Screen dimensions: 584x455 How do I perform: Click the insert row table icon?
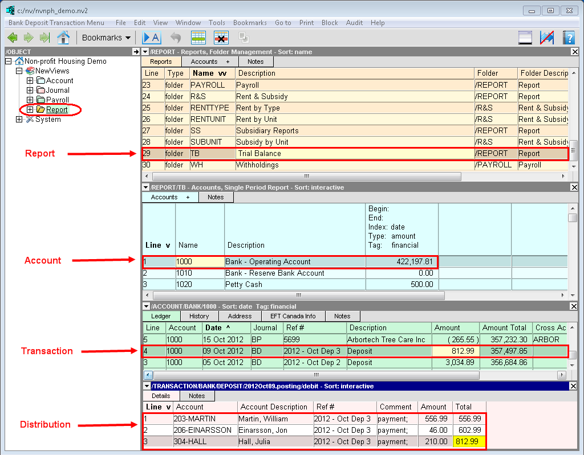(198, 38)
